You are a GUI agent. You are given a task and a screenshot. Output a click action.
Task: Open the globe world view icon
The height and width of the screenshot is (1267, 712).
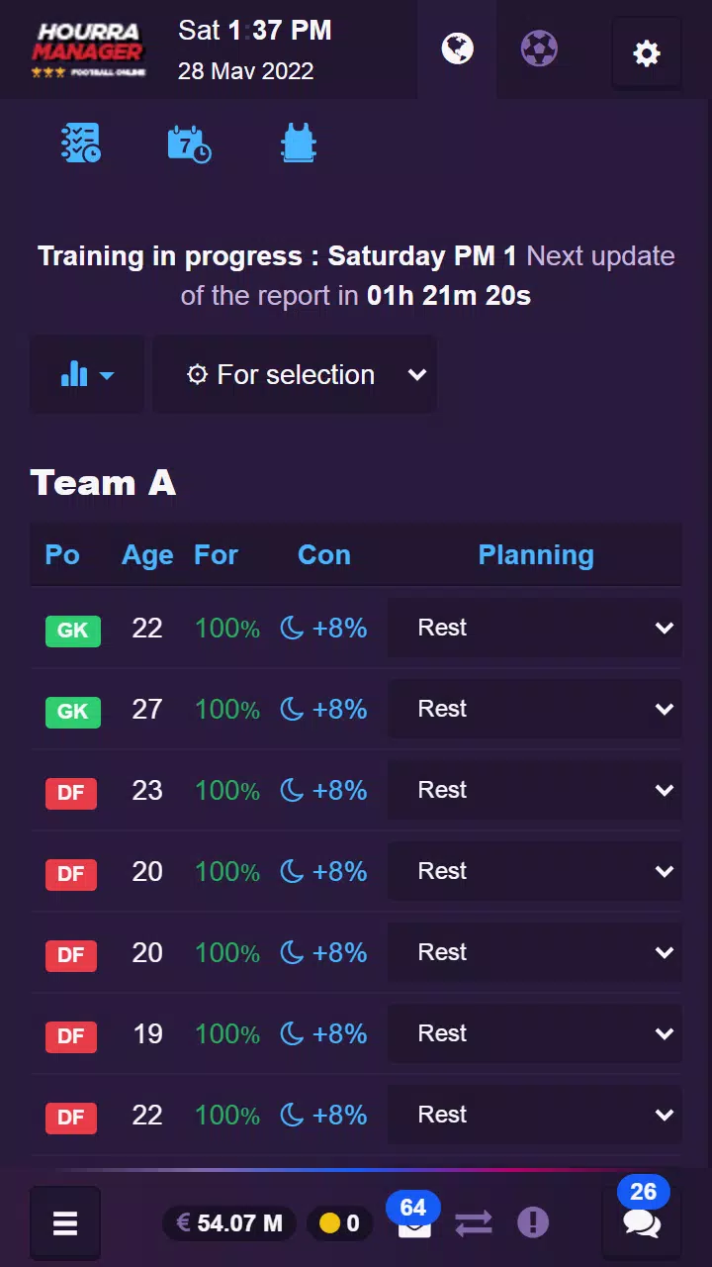pyautogui.click(x=457, y=49)
